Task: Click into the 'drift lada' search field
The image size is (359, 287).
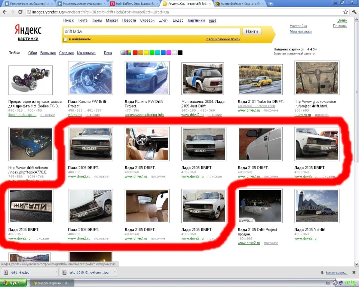Action: pyautogui.click(x=151, y=31)
